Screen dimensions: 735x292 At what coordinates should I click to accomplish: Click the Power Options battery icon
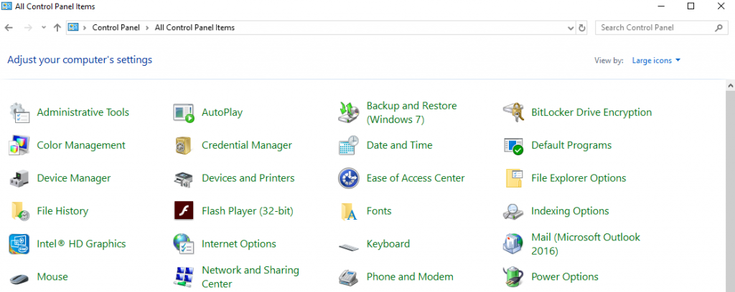point(513,276)
